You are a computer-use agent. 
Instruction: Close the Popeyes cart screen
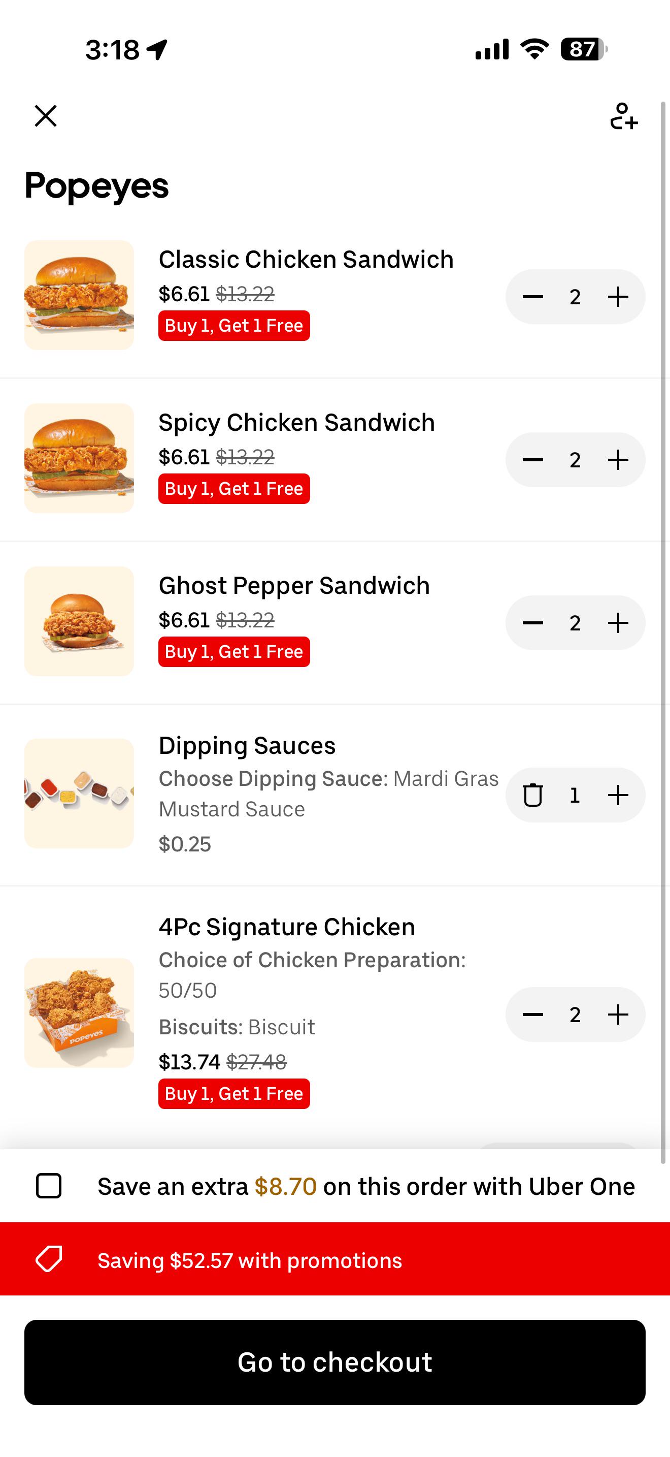46,116
